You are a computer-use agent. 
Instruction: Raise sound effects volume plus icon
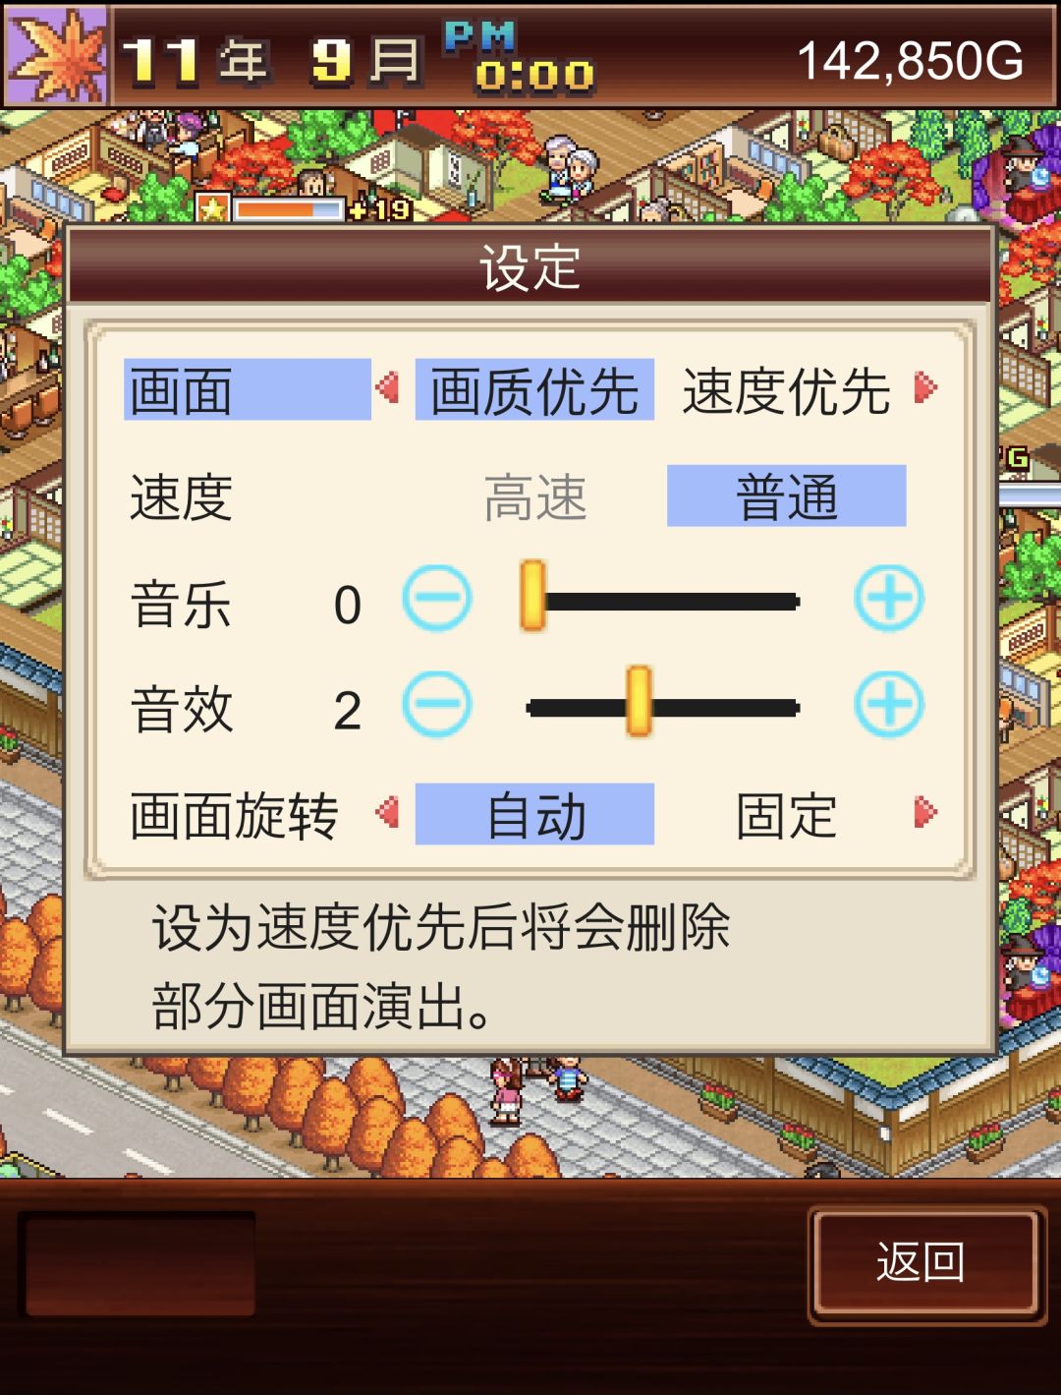point(888,704)
